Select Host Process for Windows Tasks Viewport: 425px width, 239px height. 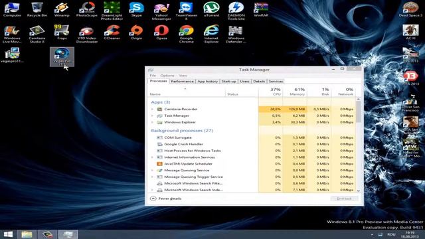(252, 151)
